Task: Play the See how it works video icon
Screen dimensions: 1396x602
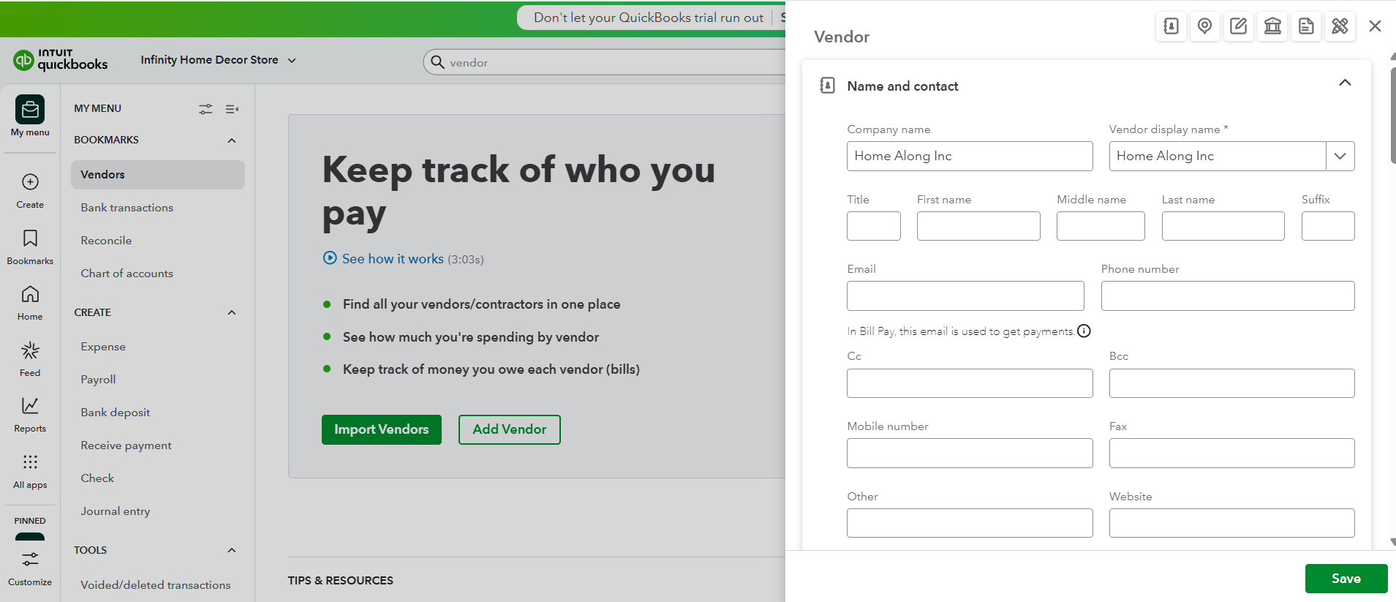Action: (330, 258)
